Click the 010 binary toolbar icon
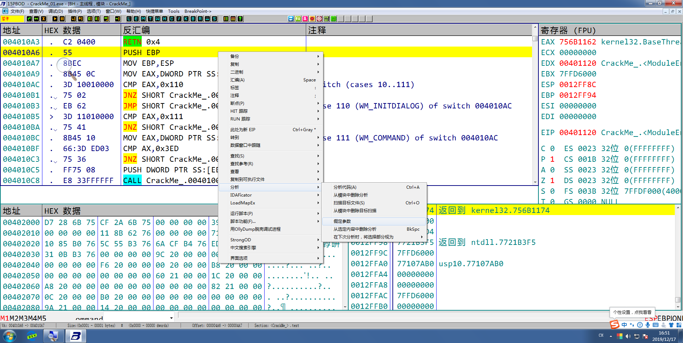Viewport: 683px width, 343px height. (327, 19)
